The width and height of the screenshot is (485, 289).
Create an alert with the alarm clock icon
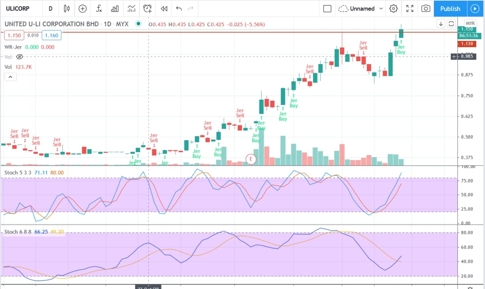pos(148,8)
